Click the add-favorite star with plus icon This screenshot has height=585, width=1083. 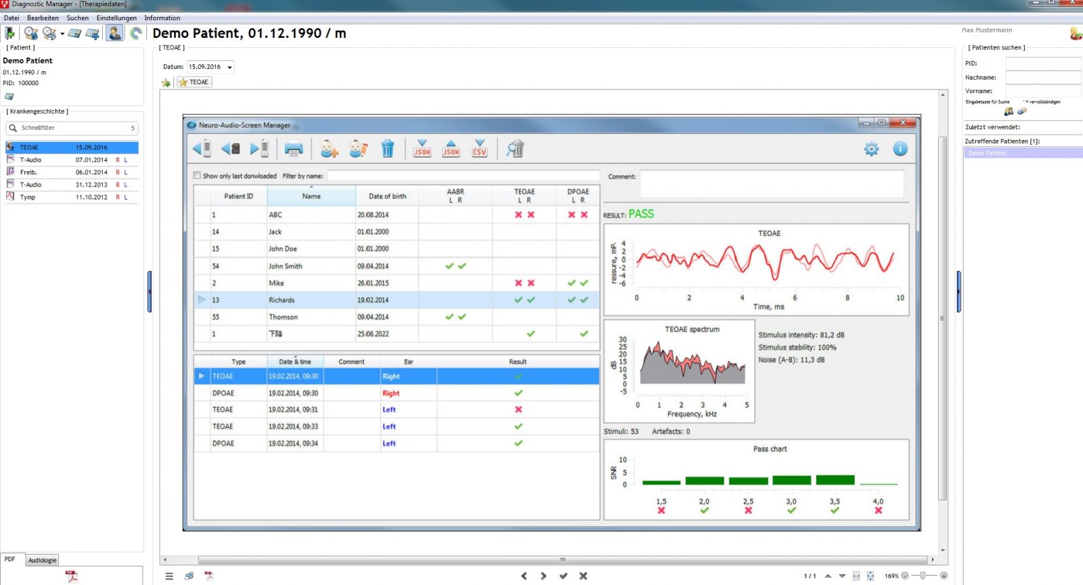click(166, 83)
